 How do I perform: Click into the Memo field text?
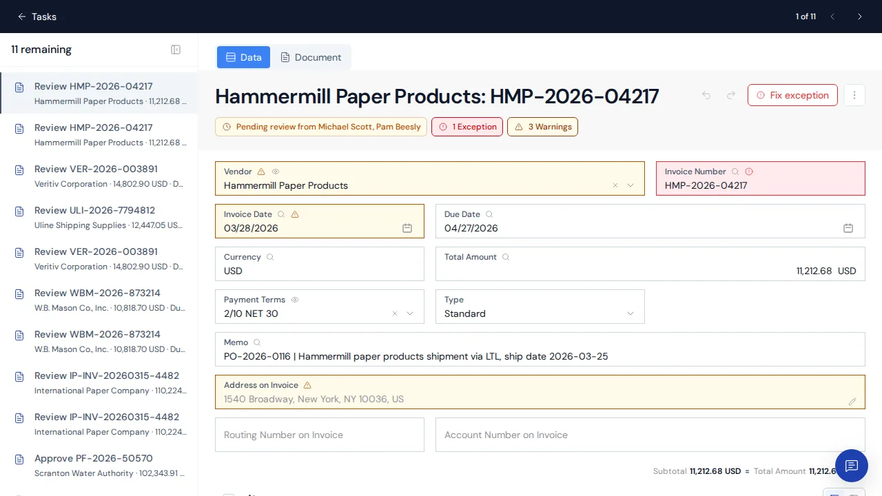click(416, 356)
